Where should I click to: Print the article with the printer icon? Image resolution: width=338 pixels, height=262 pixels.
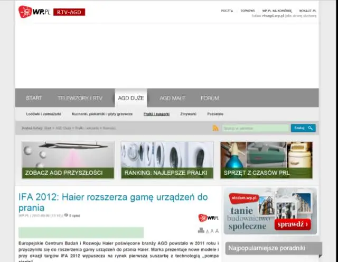click(x=201, y=231)
